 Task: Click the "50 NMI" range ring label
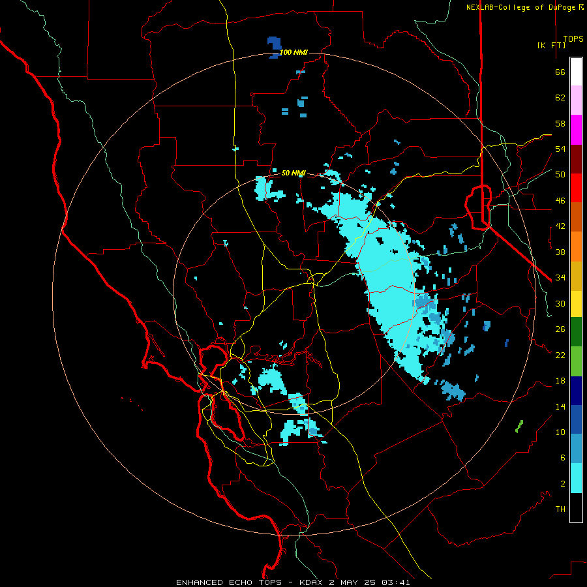293,173
